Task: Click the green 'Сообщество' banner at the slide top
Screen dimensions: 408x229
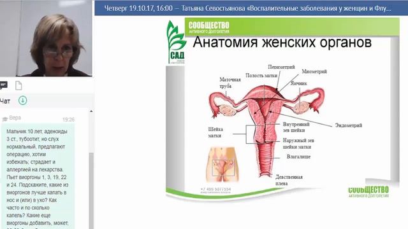Action: click(x=292, y=27)
